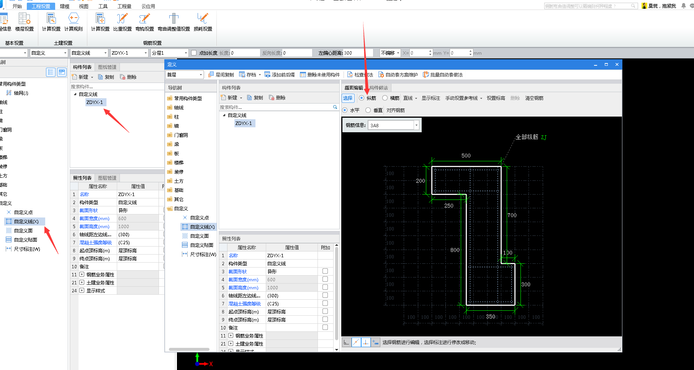694x370 pixels.
Task: Open the 视图 ribbon tab
Action: (83, 6)
